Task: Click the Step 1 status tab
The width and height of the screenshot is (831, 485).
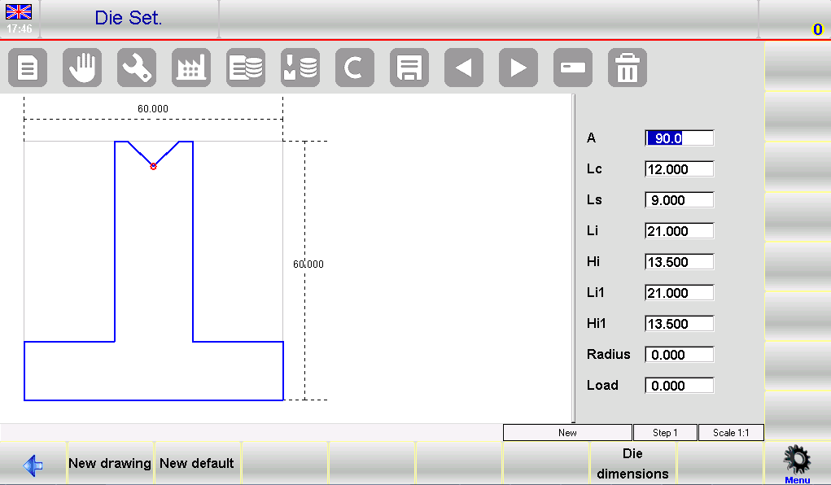Action: click(664, 432)
